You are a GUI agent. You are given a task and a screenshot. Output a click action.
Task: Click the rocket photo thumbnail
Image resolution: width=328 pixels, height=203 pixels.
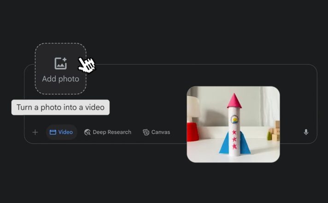coord(233,124)
